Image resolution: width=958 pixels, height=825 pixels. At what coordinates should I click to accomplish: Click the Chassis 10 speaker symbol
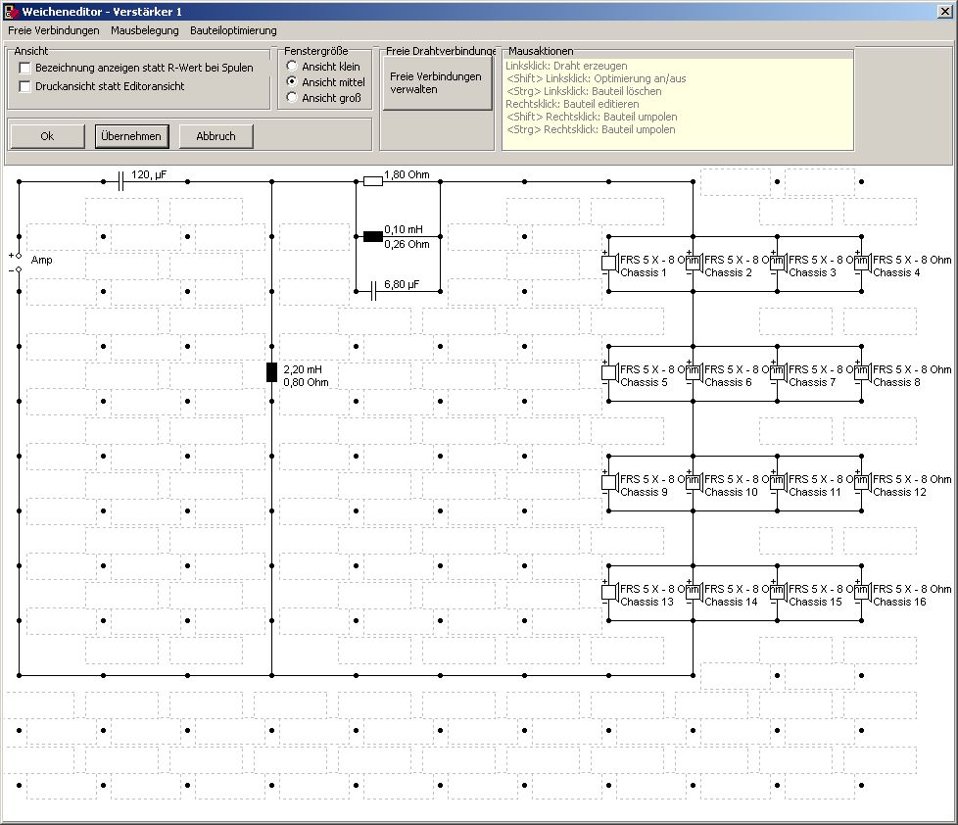[x=695, y=482]
